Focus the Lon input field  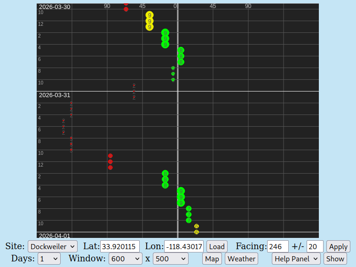184,246
